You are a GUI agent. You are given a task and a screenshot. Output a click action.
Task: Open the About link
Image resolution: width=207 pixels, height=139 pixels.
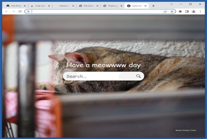(178, 130)
